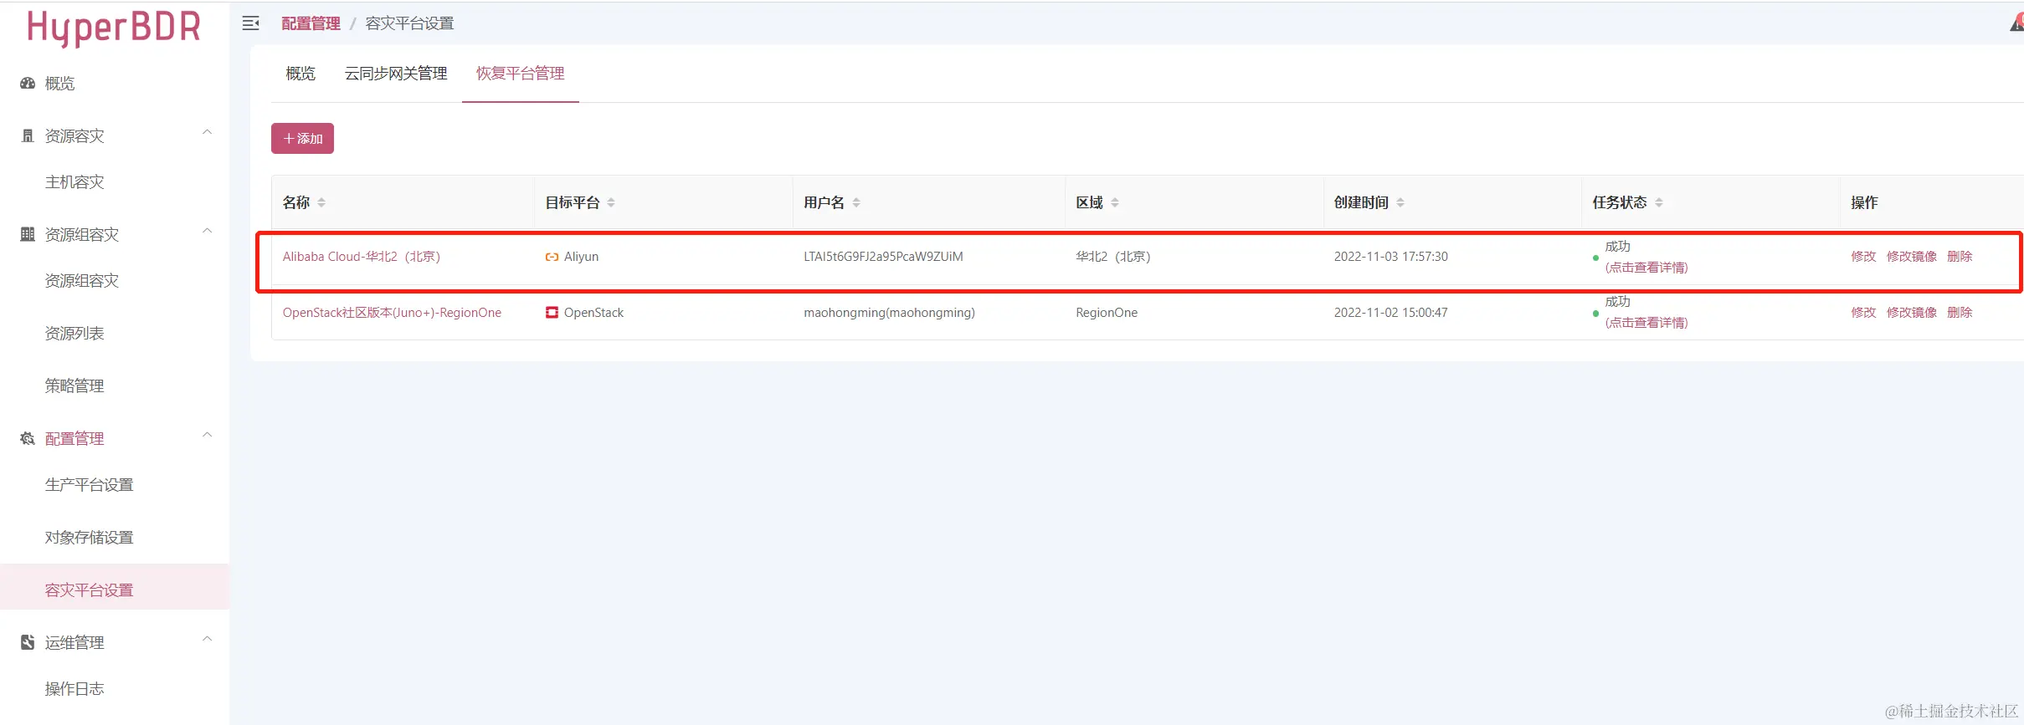Click the 添加 button
Viewport: 2024px width, 725px height.
(302, 138)
